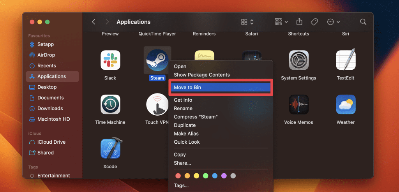This screenshot has height=192, width=399.
Task: Click the Share toolbar icon
Action: pyautogui.click(x=299, y=22)
